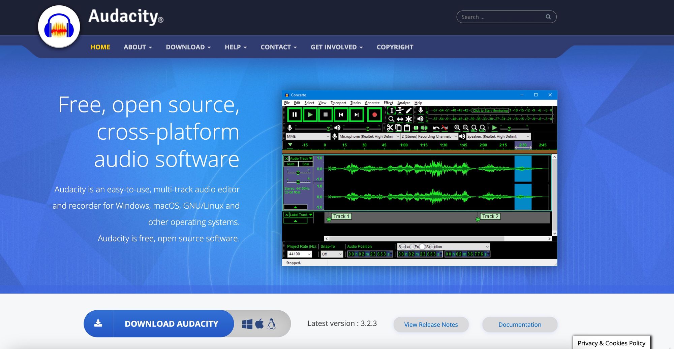
Task: Open the Audio Track name menu arrow
Action: click(311, 158)
